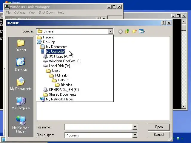Select Shared Documents in the list
The width and height of the screenshot is (191, 143).
tap(62, 94)
